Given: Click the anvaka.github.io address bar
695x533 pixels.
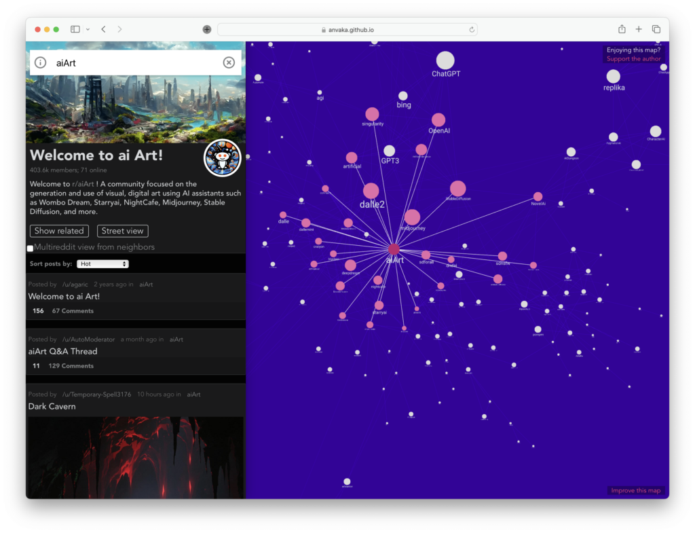Looking at the screenshot, I should pos(347,30).
